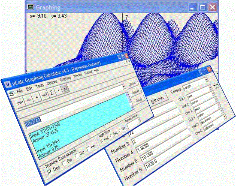This screenshot has height=186, width=236.
Task: Click the '<=>' toolbar icon
Action: click(29, 100)
